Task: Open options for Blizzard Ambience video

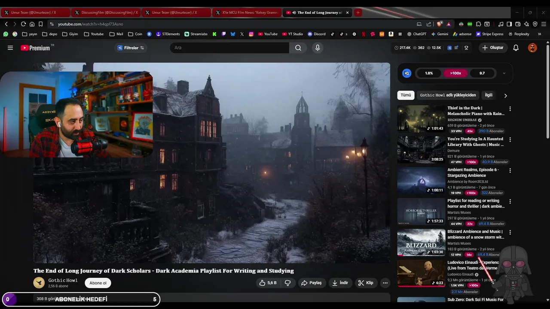Action: pos(510,233)
